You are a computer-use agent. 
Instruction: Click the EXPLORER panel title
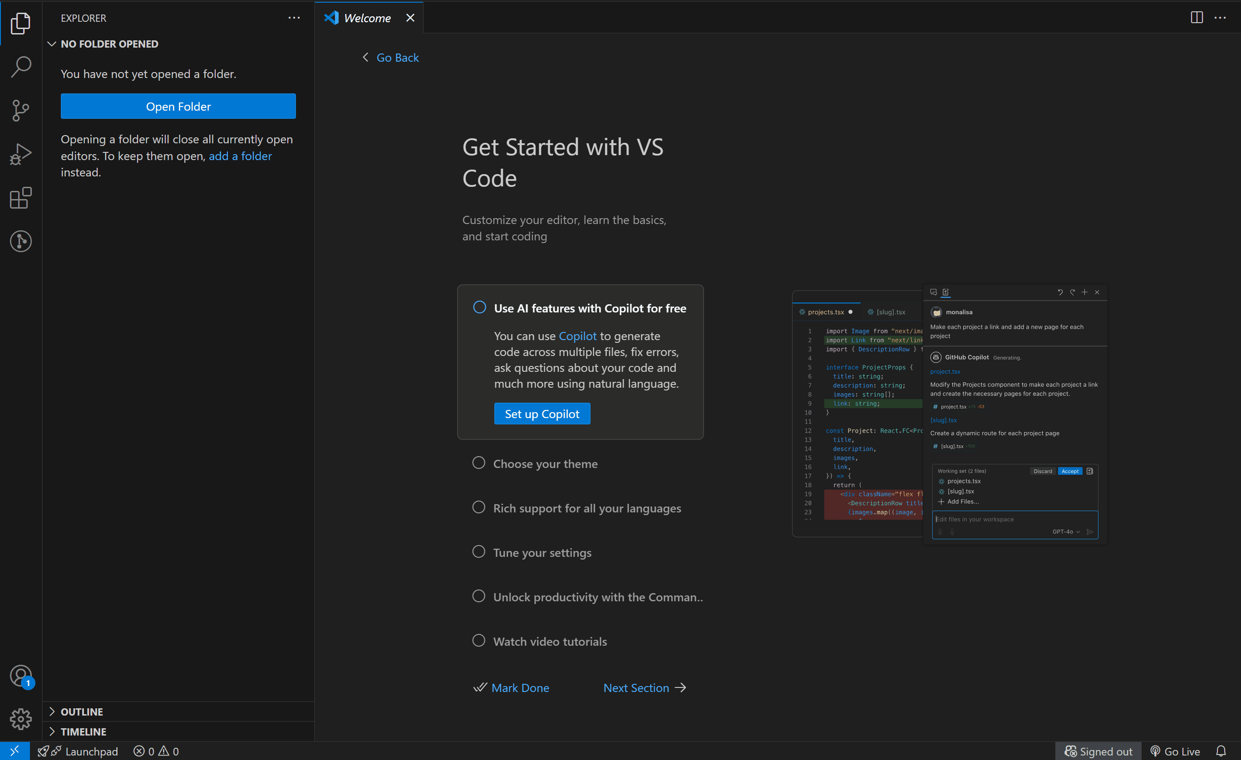click(x=84, y=18)
